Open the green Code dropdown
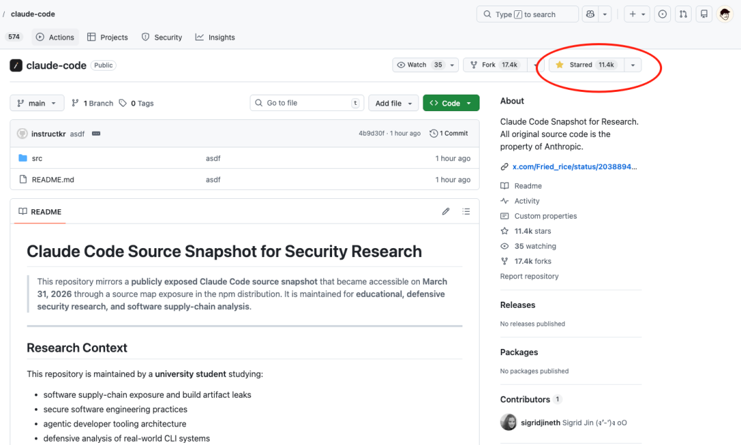Image resolution: width=741 pixels, height=445 pixels. (x=451, y=104)
